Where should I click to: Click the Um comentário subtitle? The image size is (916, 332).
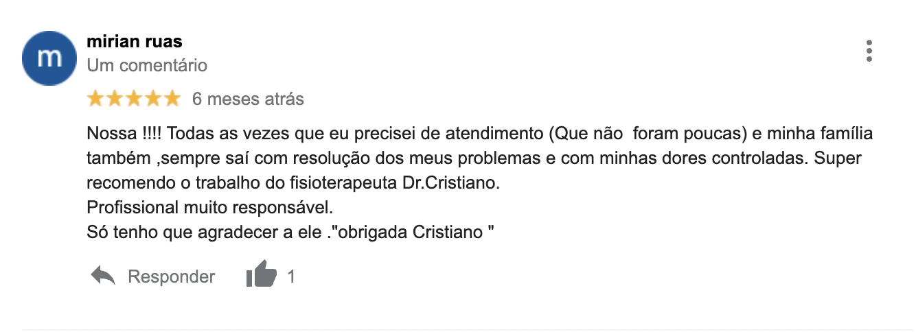click(x=147, y=66)
